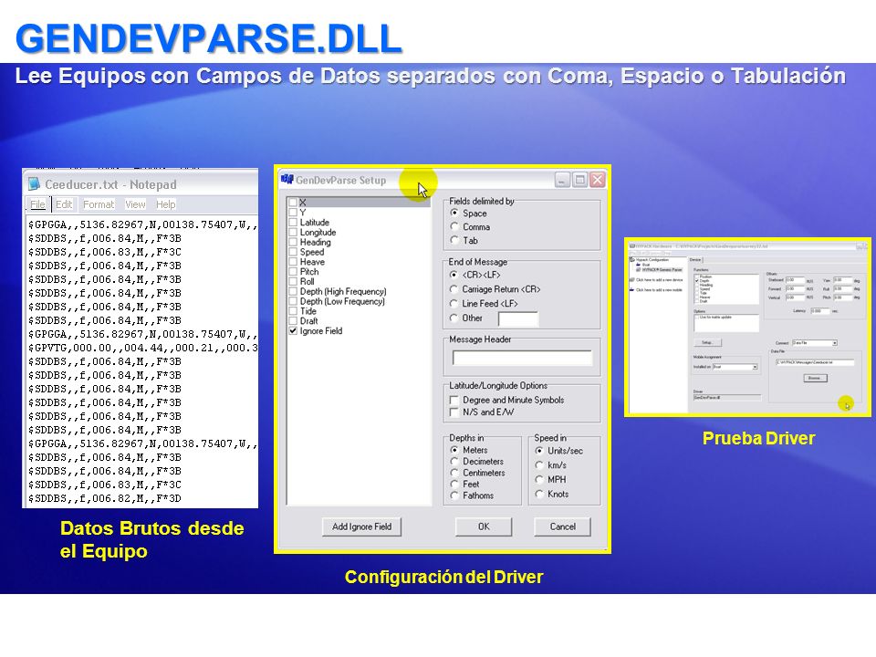Minimize the GenDevParse Setup window
The image size is (876, 657).
coord(563,180)
